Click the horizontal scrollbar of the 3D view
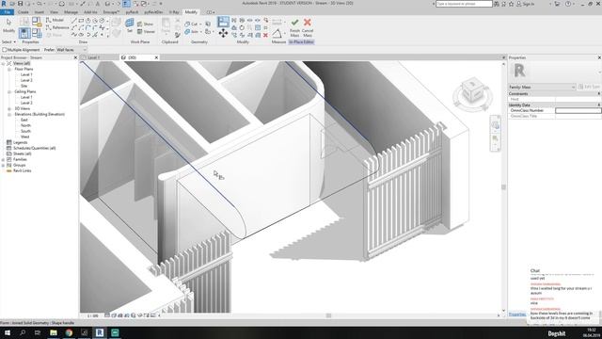The width and height of the screenshot is (602, 339). (328, 315)
